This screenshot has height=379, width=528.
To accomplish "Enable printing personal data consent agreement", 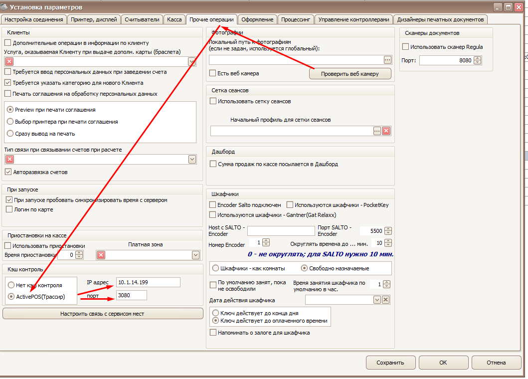I will (x=8, y=94).
